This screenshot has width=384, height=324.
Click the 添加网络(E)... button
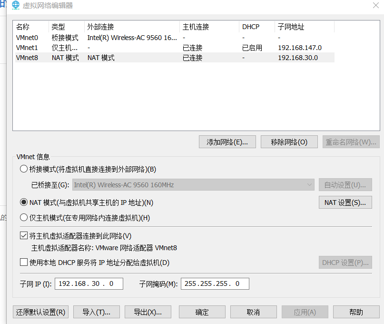[x=227, y=142]
